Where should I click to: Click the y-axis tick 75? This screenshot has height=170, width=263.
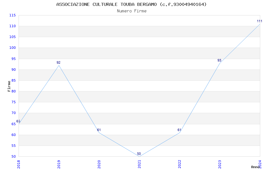point(14,102)
